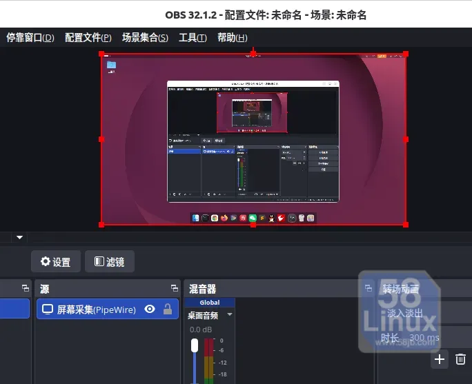Float the 源 sources dock panel
The height and width of the screenshot is (384, 472).
[x=175, y=288]
